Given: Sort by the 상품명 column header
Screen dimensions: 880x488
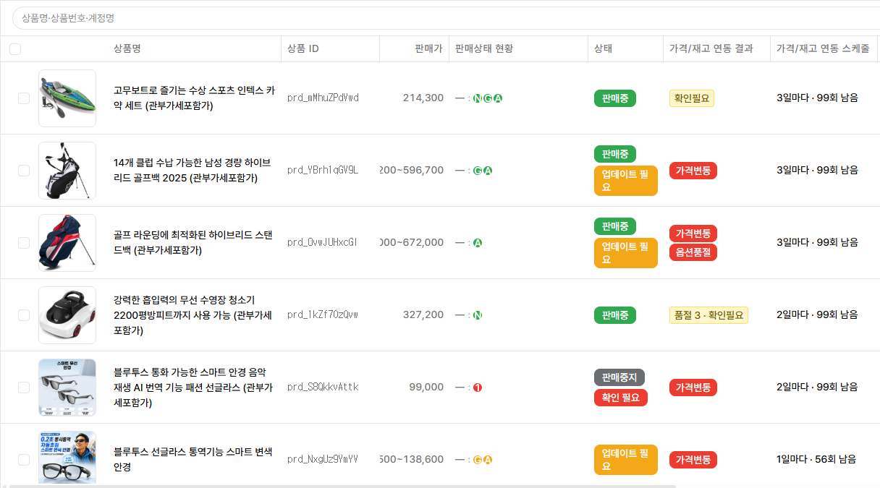Looking at the screenshot, I should [x=127, y=49].
